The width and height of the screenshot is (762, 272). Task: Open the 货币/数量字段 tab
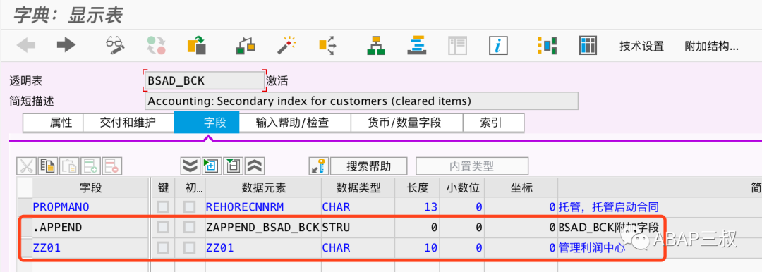pyautogui.click(x=407, y=123)
